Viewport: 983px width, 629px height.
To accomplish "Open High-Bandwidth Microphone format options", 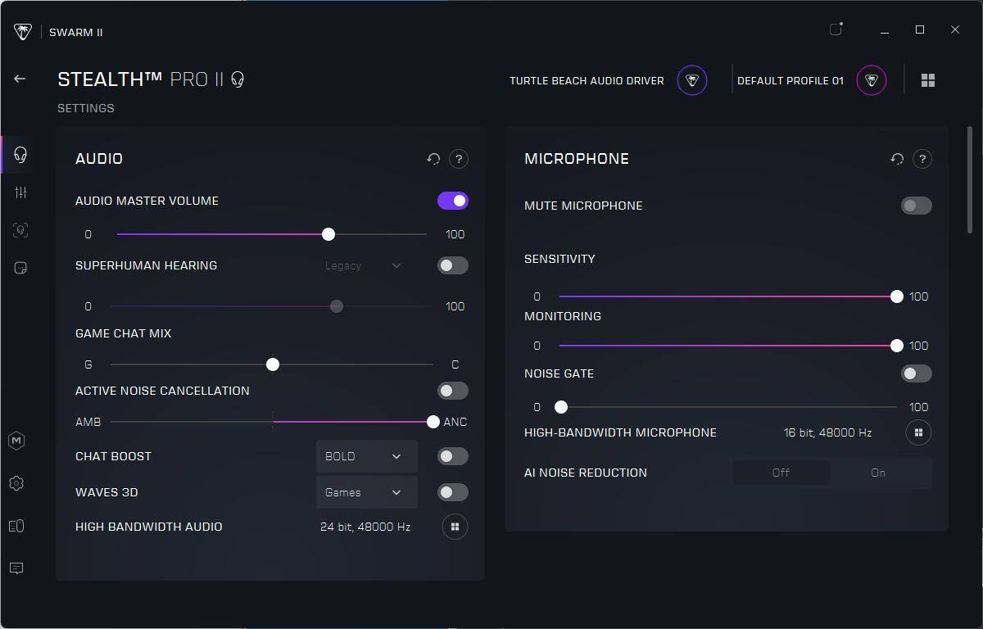I will pos(918,432).
